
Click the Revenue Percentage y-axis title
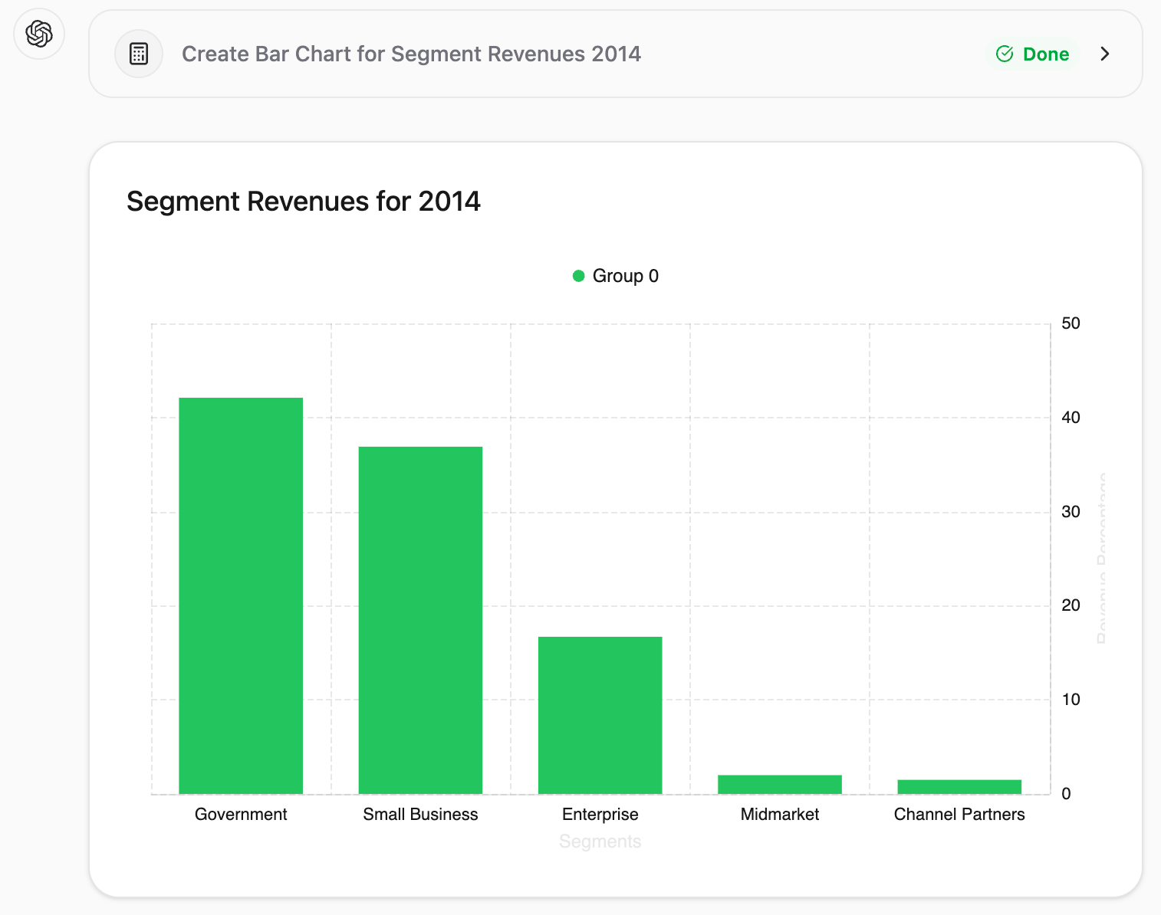coord(1102,558)
